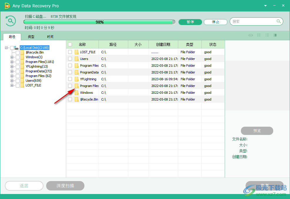Image resolution: width=290 pixels, height=199 pixels.
Task: Check the LOST_FILE row checkbox
Action: point(70,52)
